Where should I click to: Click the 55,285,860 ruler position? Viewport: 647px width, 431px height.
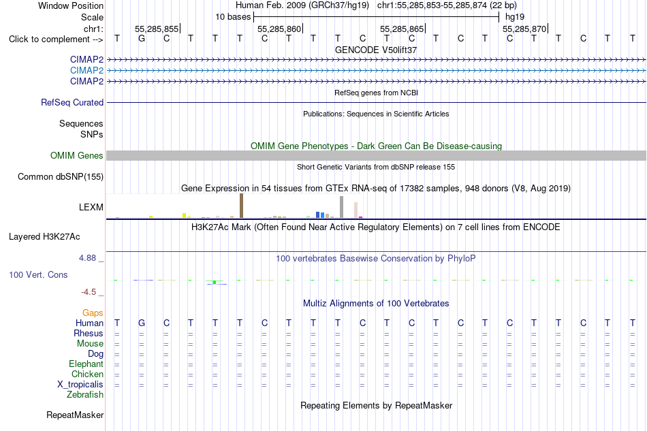click(279, 29)
